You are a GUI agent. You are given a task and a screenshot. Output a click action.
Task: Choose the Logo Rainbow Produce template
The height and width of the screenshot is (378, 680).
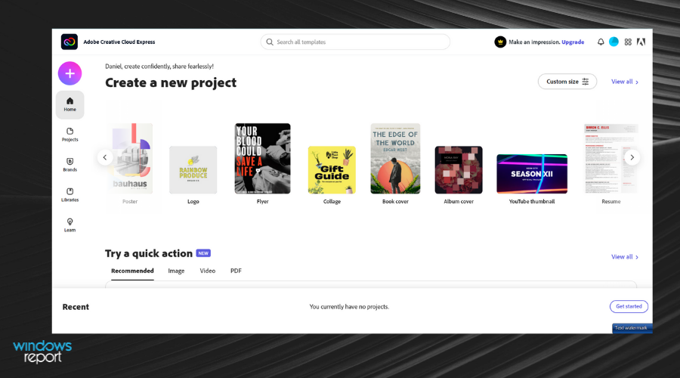[193, 170]
